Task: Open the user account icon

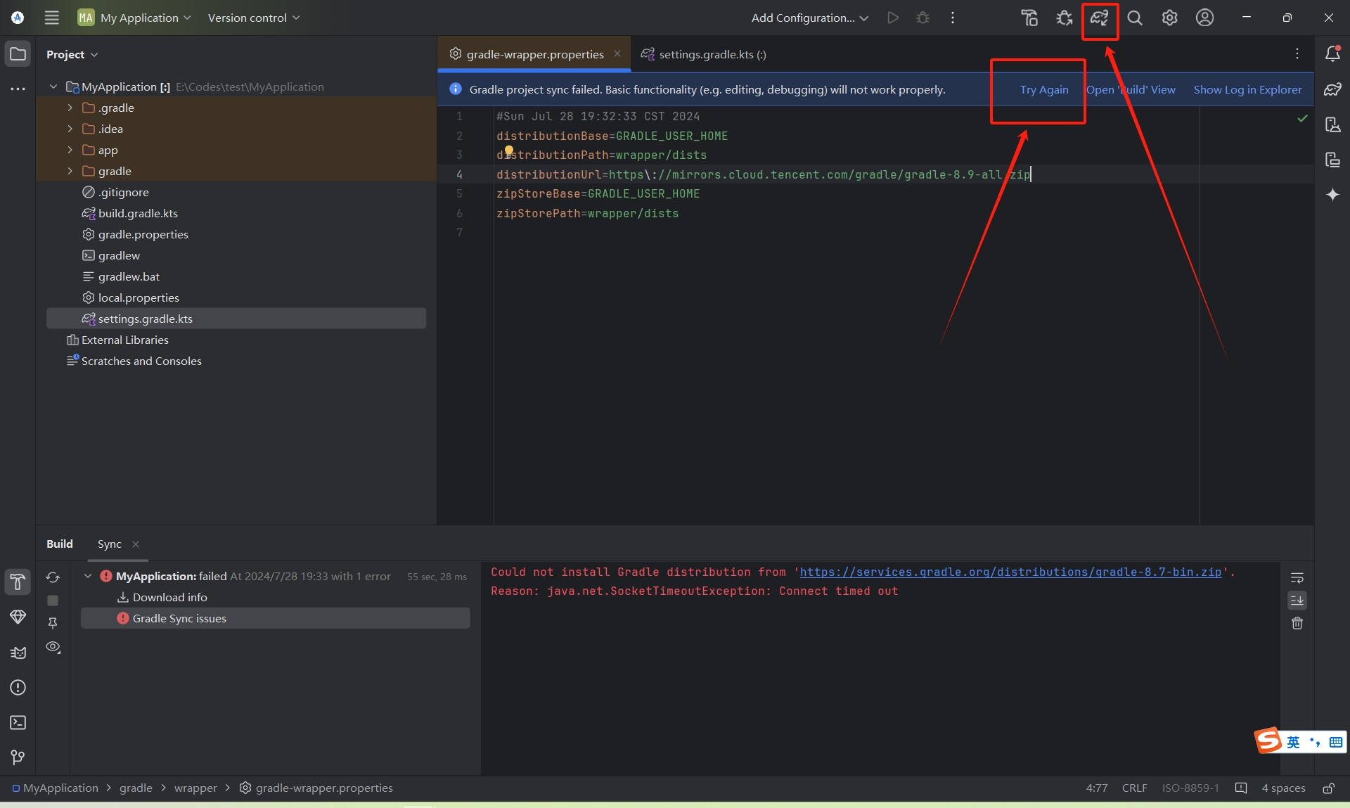Action: coord(1204,18)
